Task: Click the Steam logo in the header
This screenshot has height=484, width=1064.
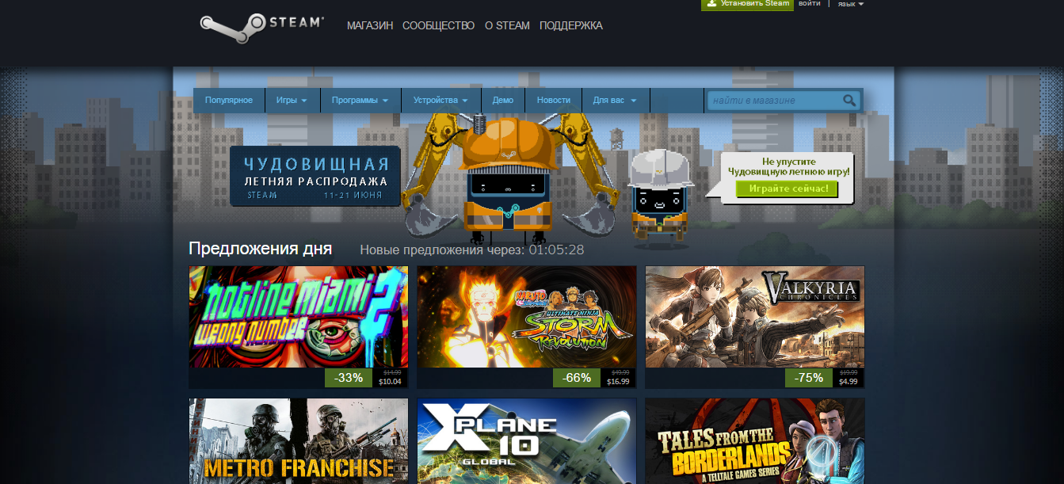Action: 262,29
